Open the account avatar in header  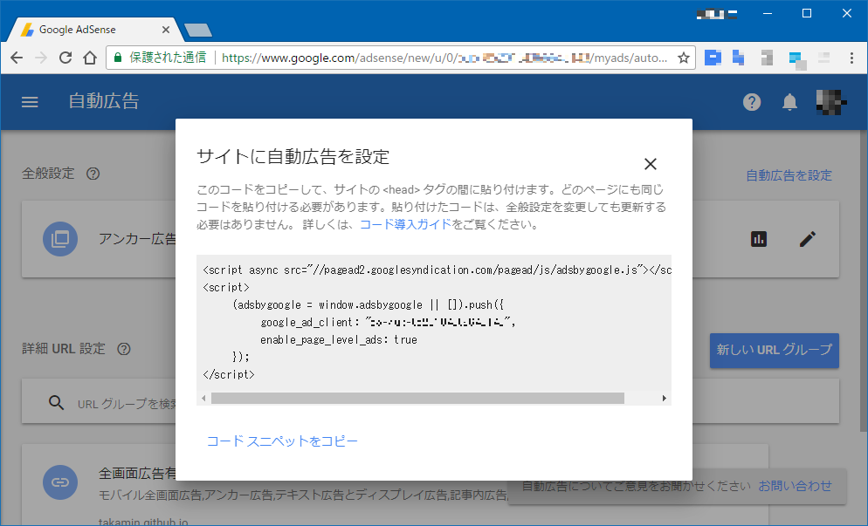click(831, 102)
